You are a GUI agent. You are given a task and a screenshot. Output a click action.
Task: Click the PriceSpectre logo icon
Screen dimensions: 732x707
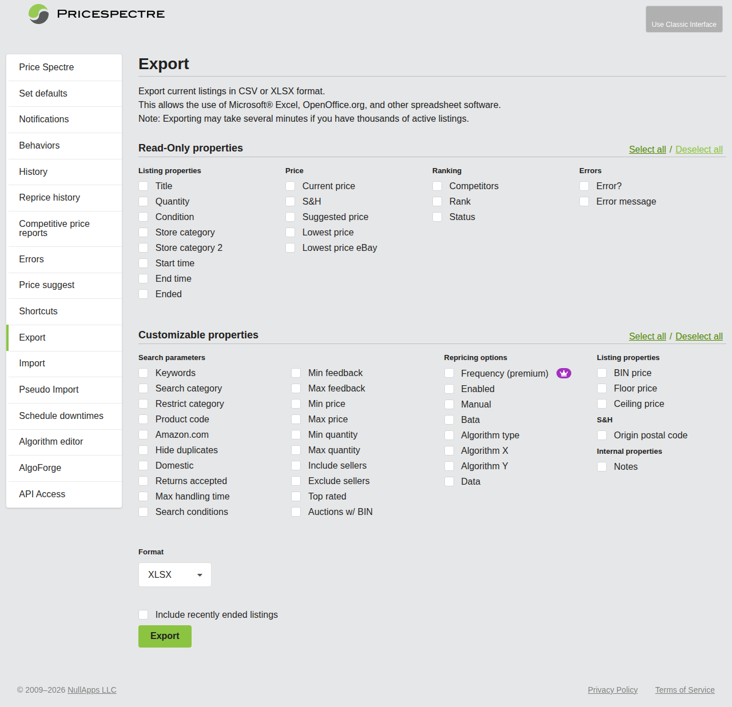38,14
